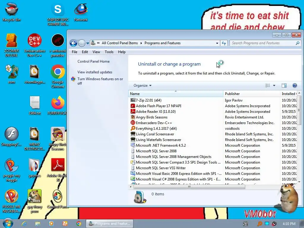Click the horizontal scrollbar thumb
This screenshot has width=304, height=228.
(x=189, y=187)
